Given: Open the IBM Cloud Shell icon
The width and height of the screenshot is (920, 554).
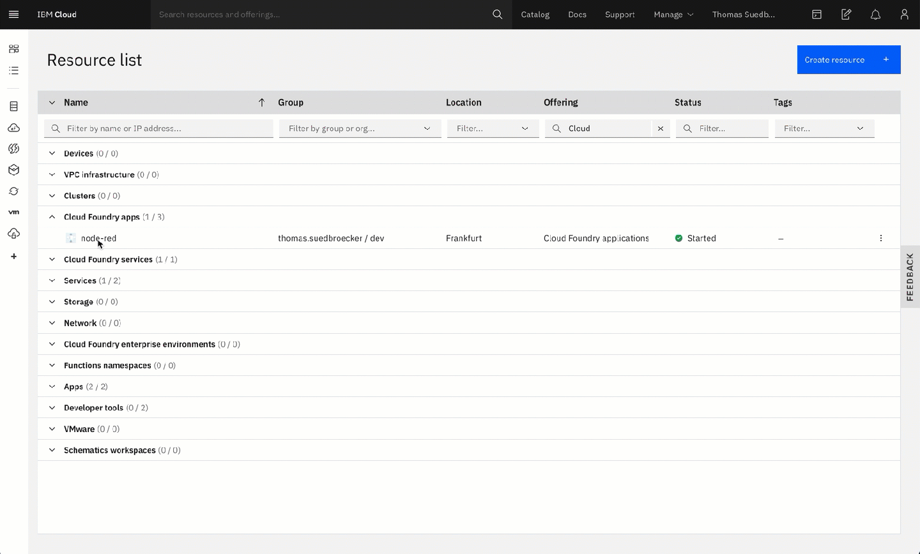Looking at the screenshot, I should (x=816, y=14).
